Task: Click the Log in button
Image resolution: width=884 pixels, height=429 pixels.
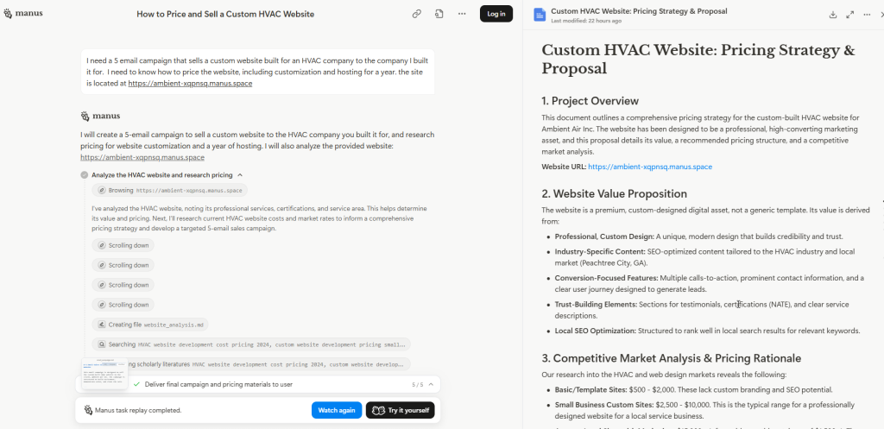Action: [496, 14]
